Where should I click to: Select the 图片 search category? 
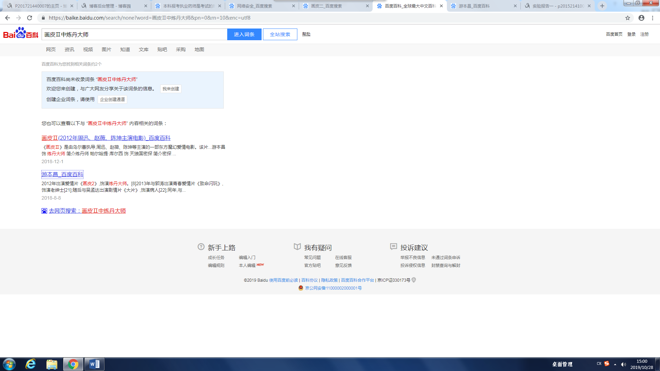click(x=106, y=49)
